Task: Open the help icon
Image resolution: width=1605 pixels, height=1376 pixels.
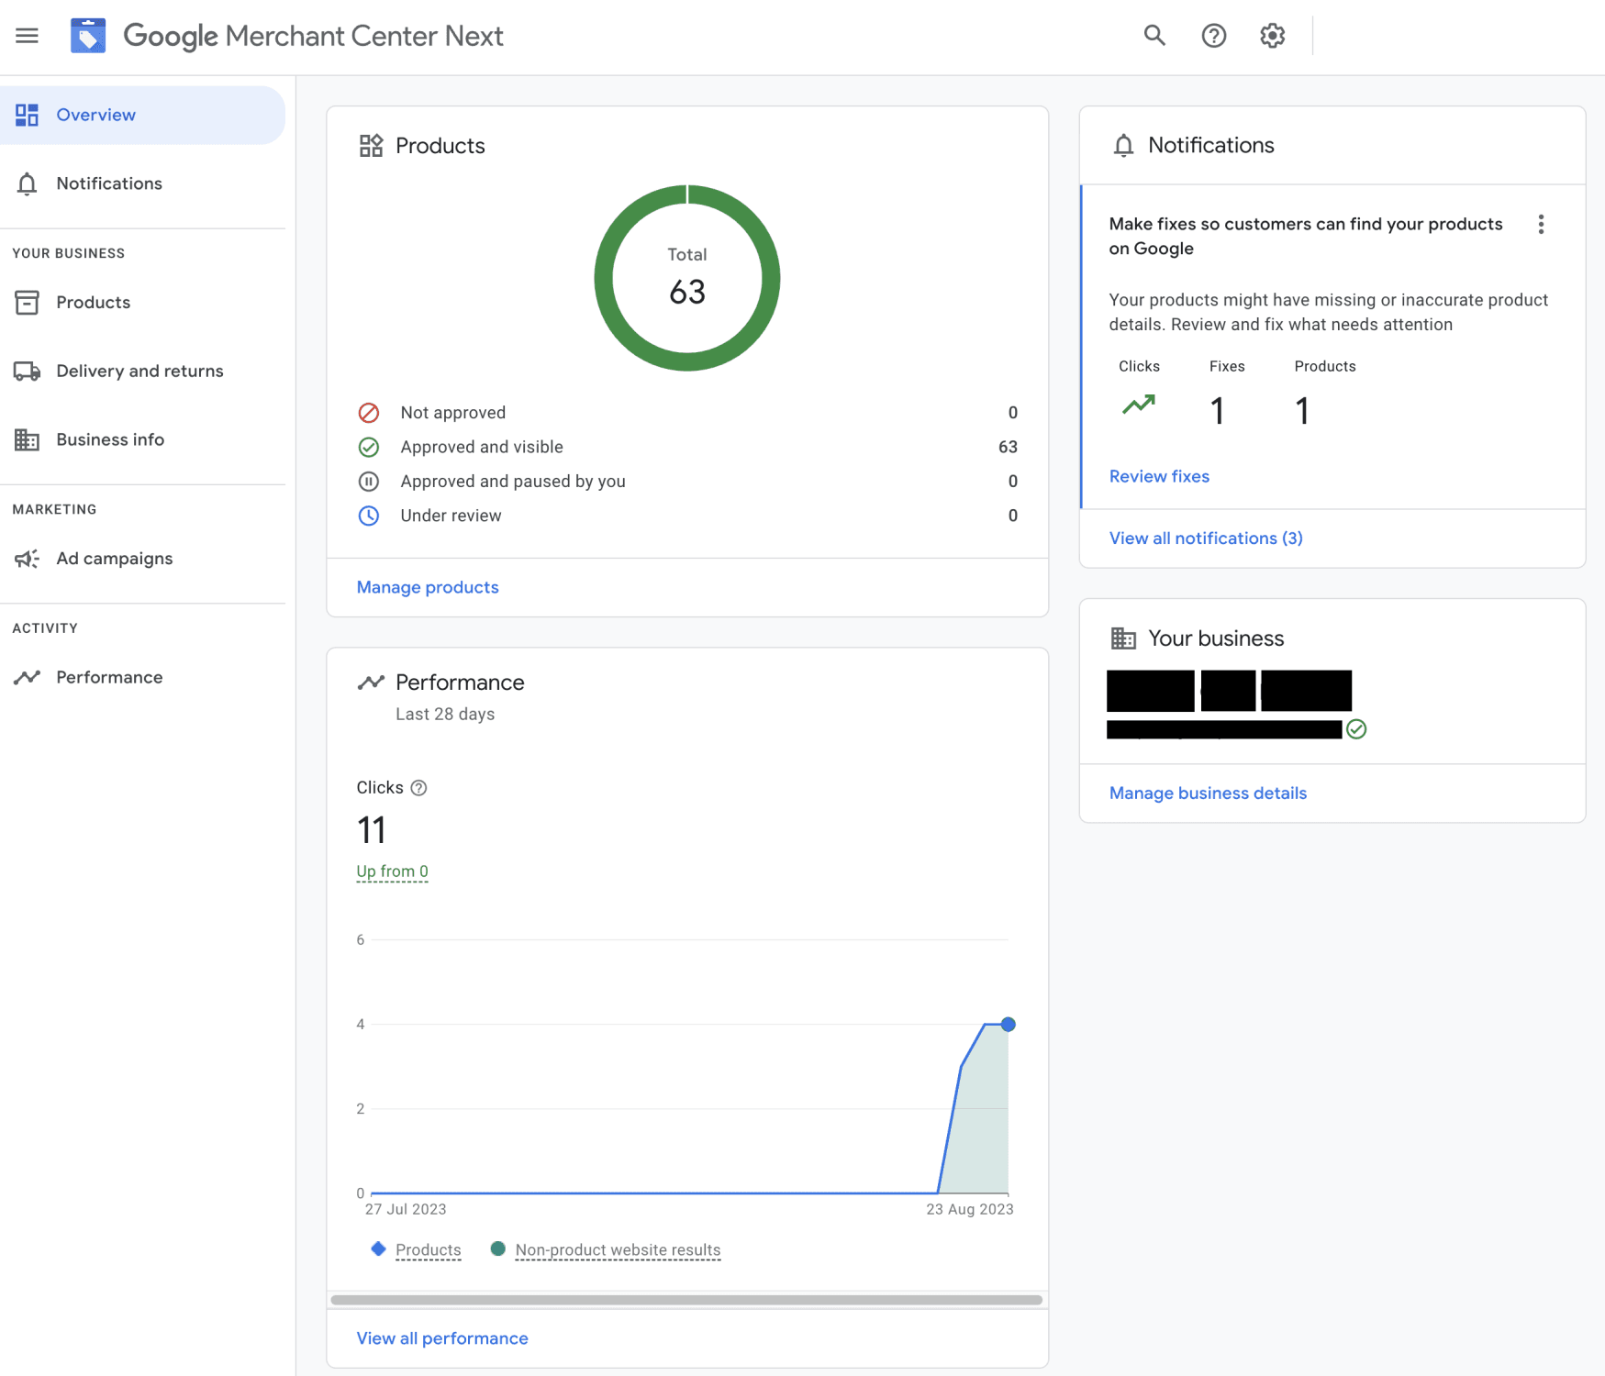Action: pyautogui.click(x=1213, y=36)
